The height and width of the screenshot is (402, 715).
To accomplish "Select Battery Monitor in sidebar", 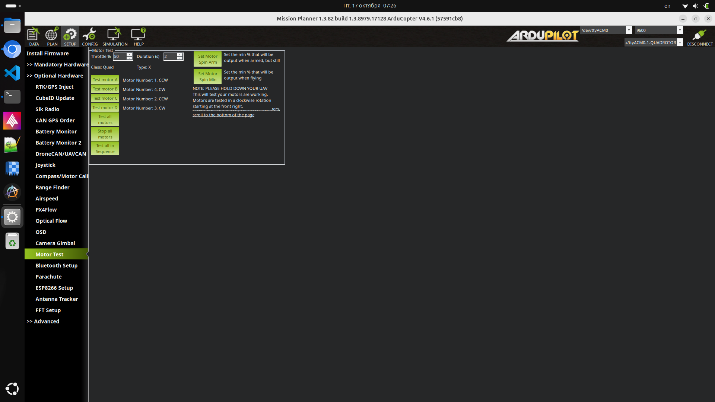I will (x=56, y=131).
